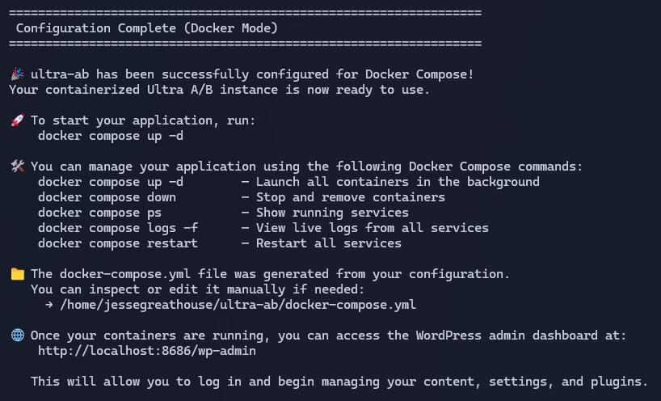This screenshot has width=661, height=401.
Task: Click the 'Show running services' description
Action: (332, 213)
